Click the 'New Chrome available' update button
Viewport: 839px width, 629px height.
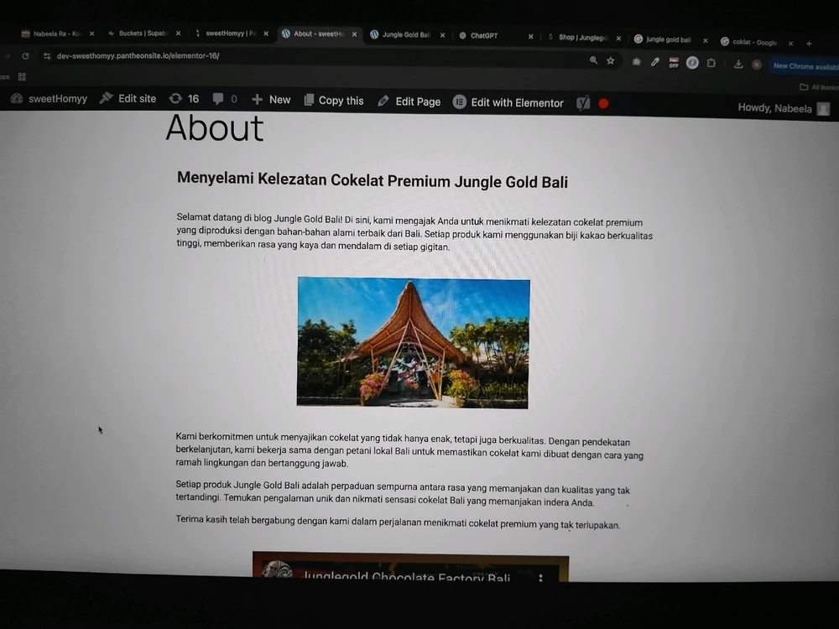click(x=805, y=66)
